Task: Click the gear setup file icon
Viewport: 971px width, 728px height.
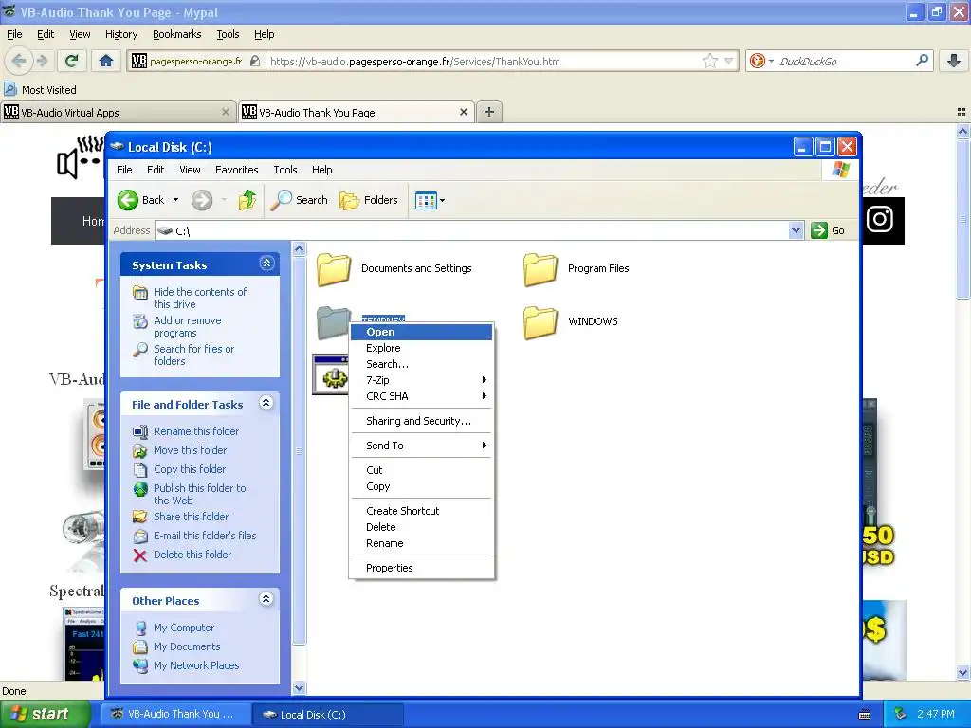Action: pyautogui.click(x=331, y=374)
